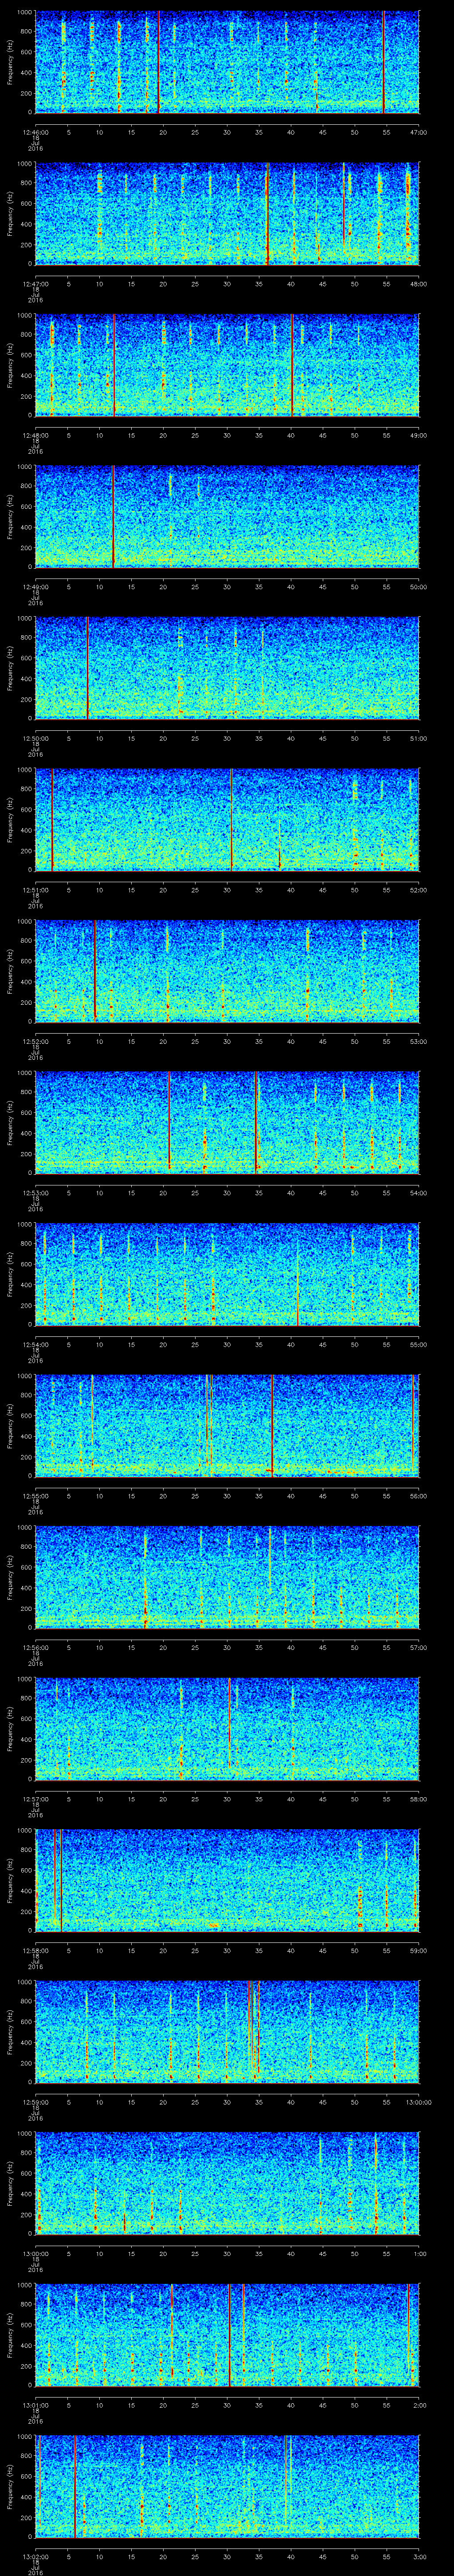
Task: Click the 57:00 end time label
Action: (x=418, y=1648)
